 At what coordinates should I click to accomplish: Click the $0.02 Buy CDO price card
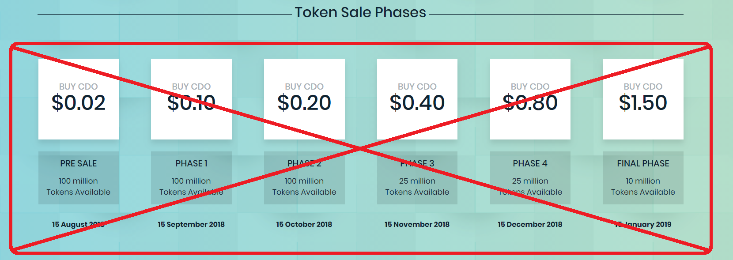(x=79, y=99)
